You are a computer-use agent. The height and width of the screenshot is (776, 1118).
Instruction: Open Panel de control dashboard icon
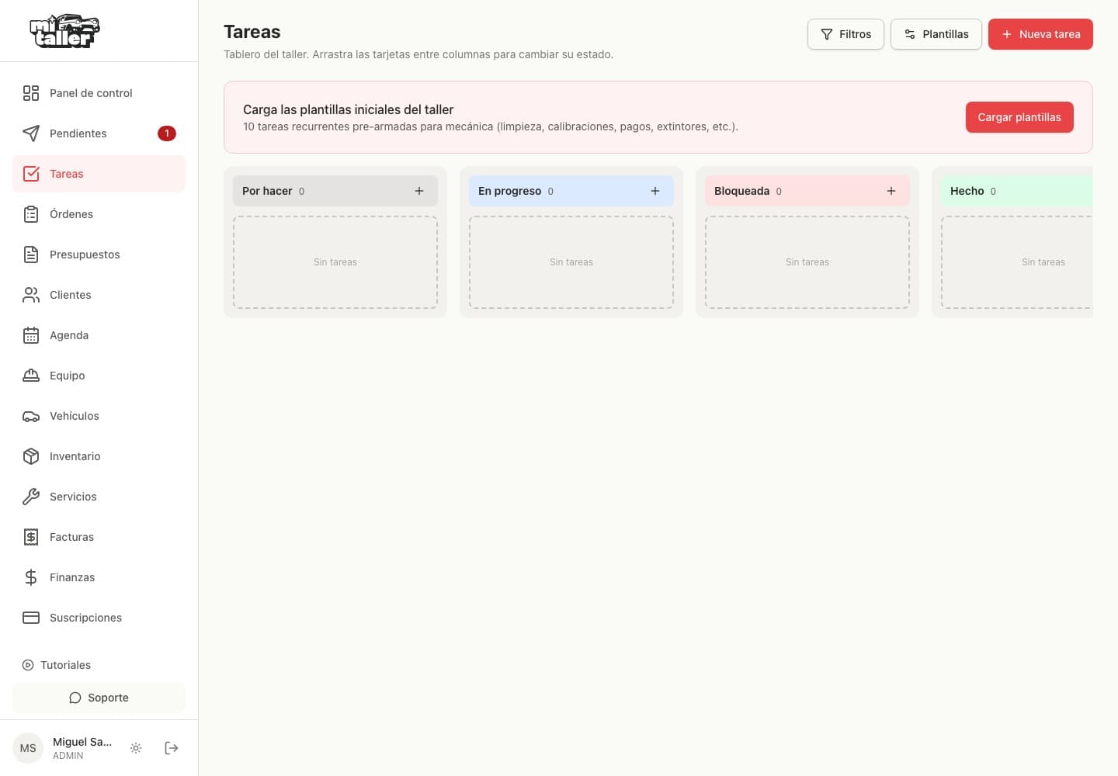click(x=31, y=93)
